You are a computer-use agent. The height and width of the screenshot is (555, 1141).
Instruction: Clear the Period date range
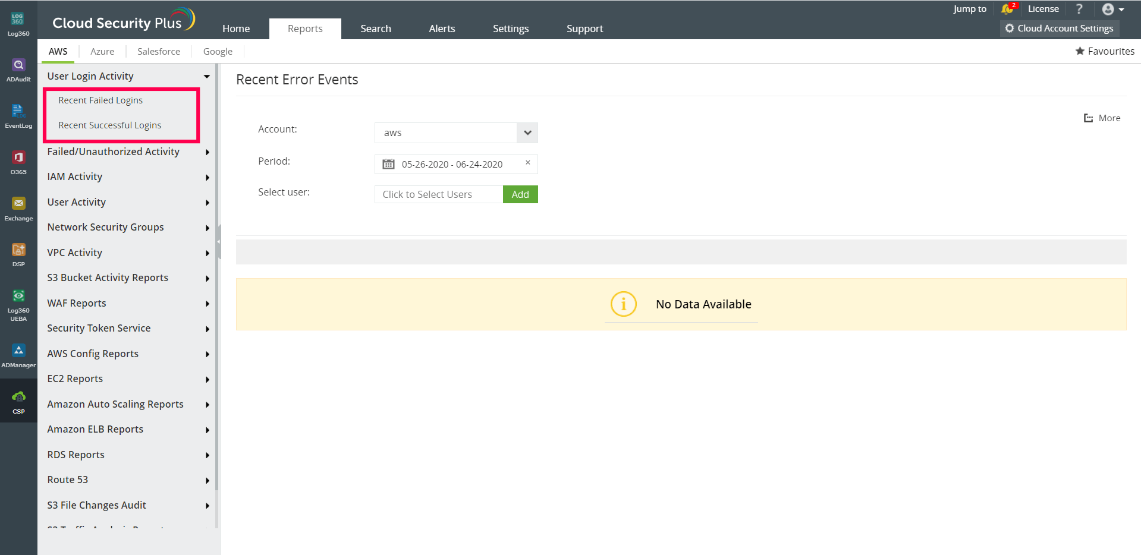[527, 162]
